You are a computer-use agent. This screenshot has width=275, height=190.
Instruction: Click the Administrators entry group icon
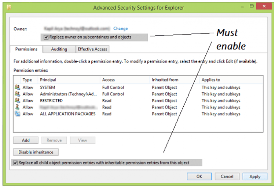(x=17, y=94)
